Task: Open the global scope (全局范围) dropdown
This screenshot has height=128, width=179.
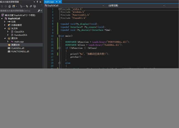Action: (164, 5)
